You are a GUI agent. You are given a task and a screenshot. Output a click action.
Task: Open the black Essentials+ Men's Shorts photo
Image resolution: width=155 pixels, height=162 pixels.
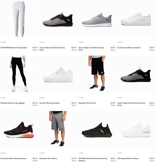click(97, 75)
